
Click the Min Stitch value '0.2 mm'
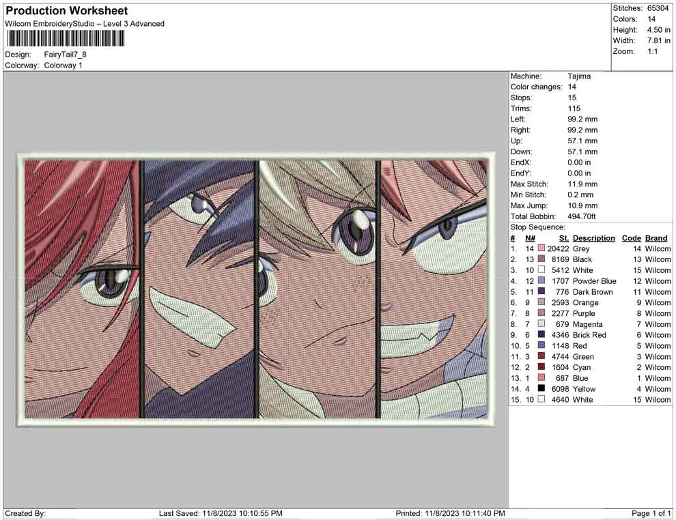coord(580,194)
